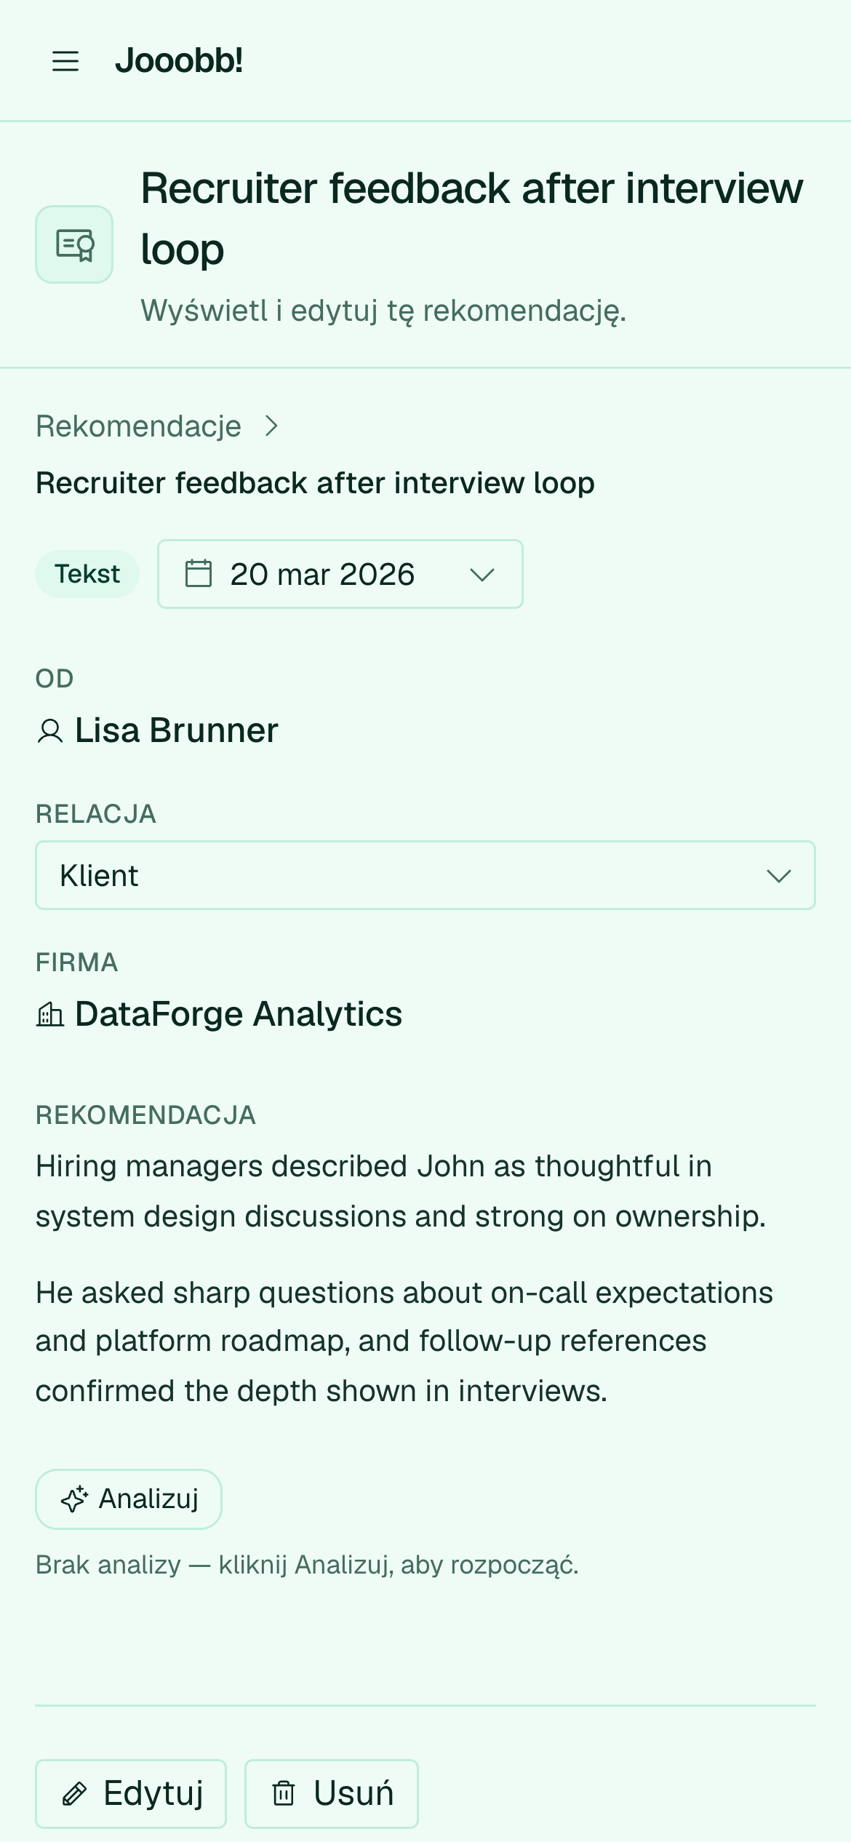Click the breadcrumb chevron after Rekomendacje
This screenshot has height=1842, width=851.
click(271, 426)
